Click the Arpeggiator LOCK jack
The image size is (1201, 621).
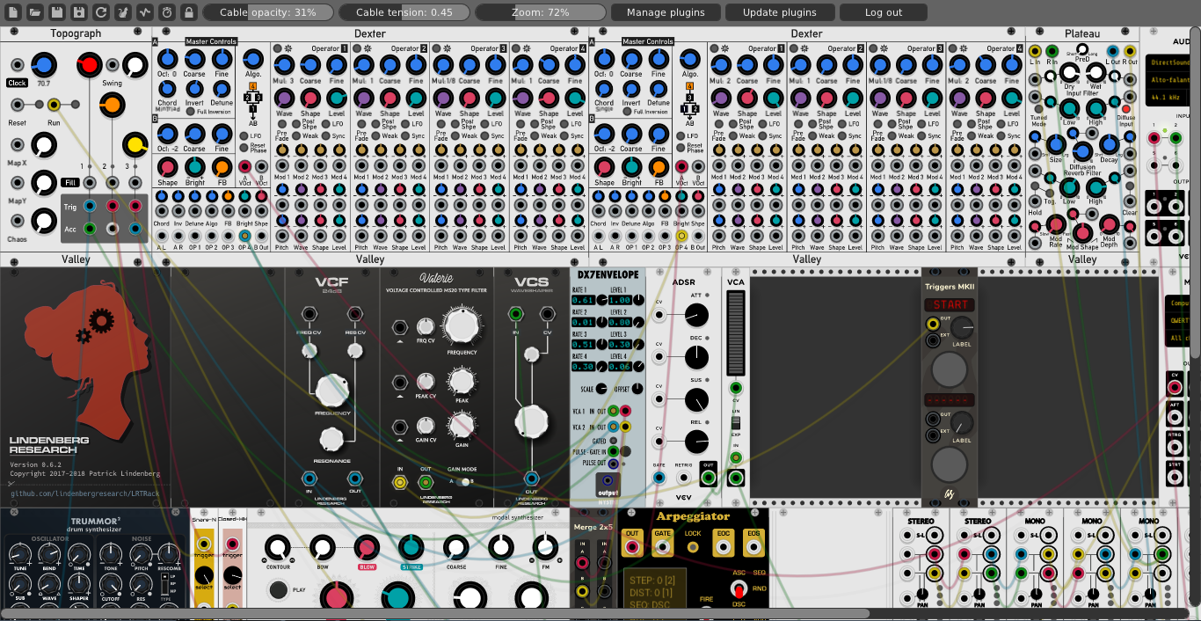[x=693, y=546]
